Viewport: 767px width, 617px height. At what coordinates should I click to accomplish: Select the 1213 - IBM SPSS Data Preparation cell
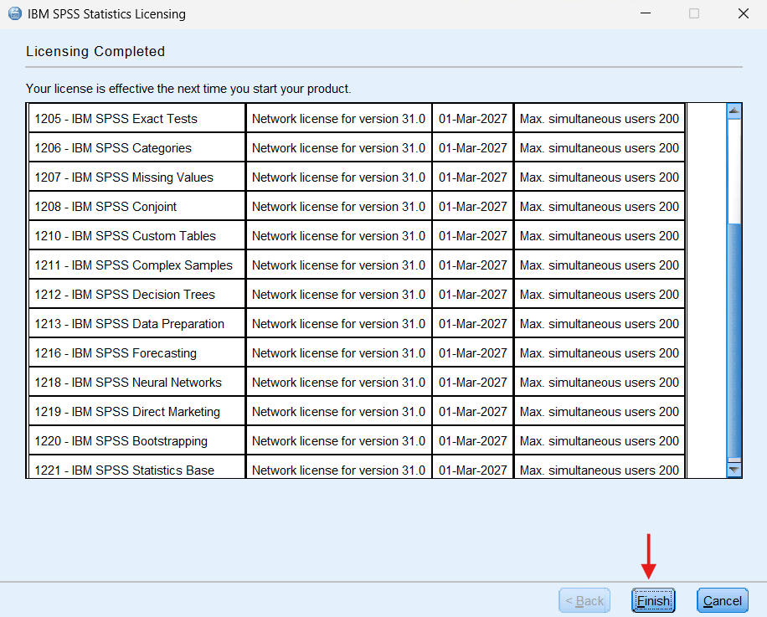click(137, 324)
